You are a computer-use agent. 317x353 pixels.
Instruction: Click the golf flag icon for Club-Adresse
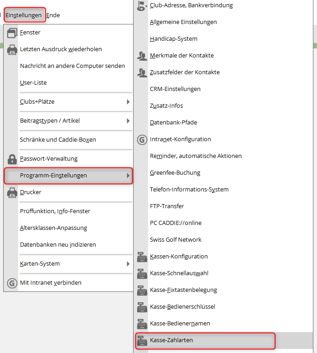142,5
